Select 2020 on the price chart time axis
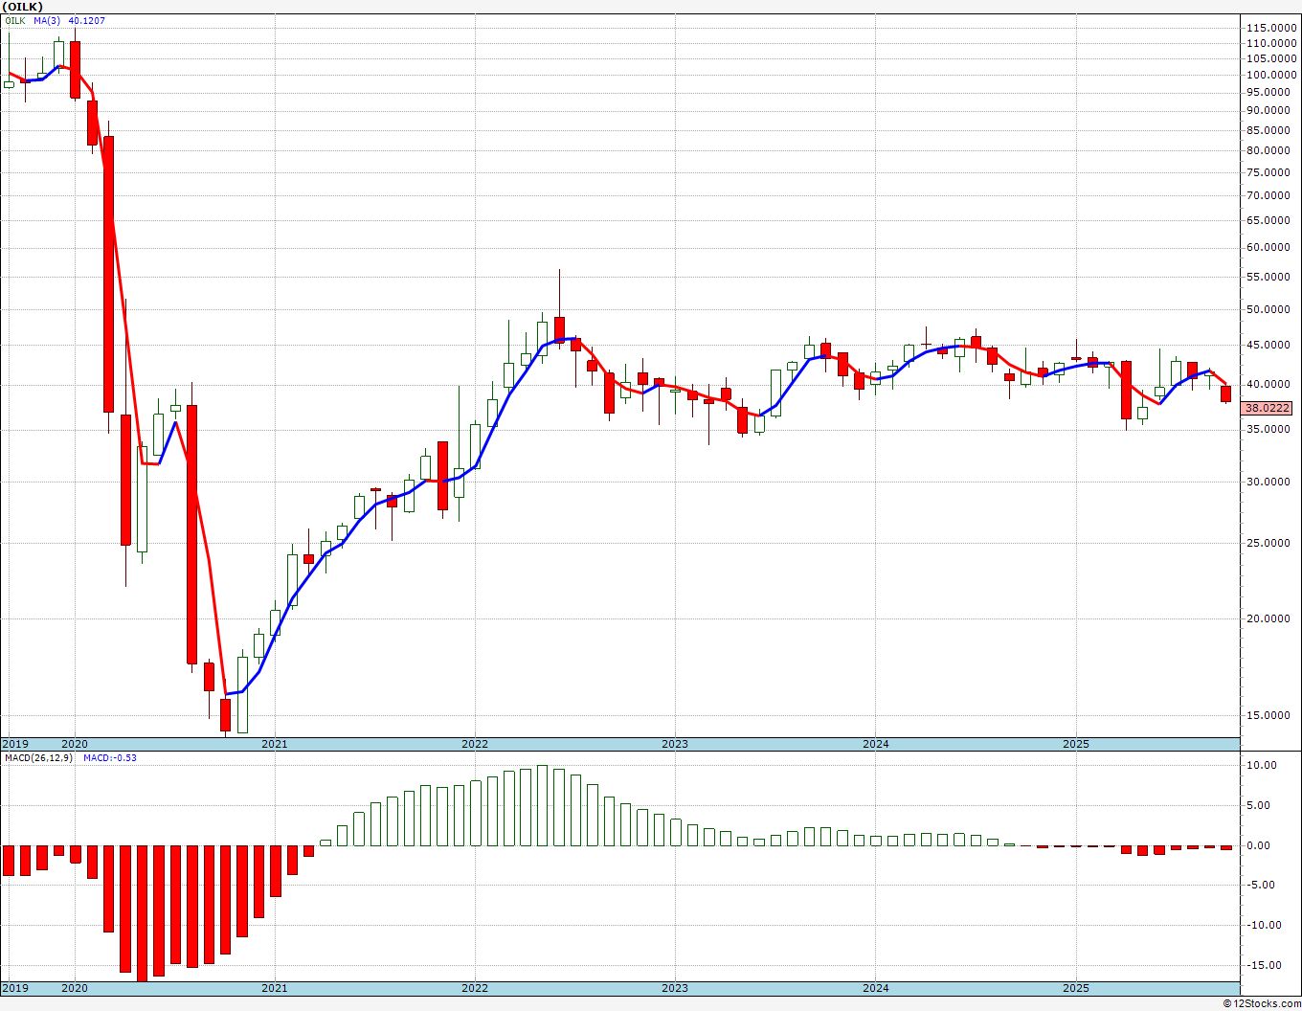This screenshot has width=1302, height=1011. 75,744
